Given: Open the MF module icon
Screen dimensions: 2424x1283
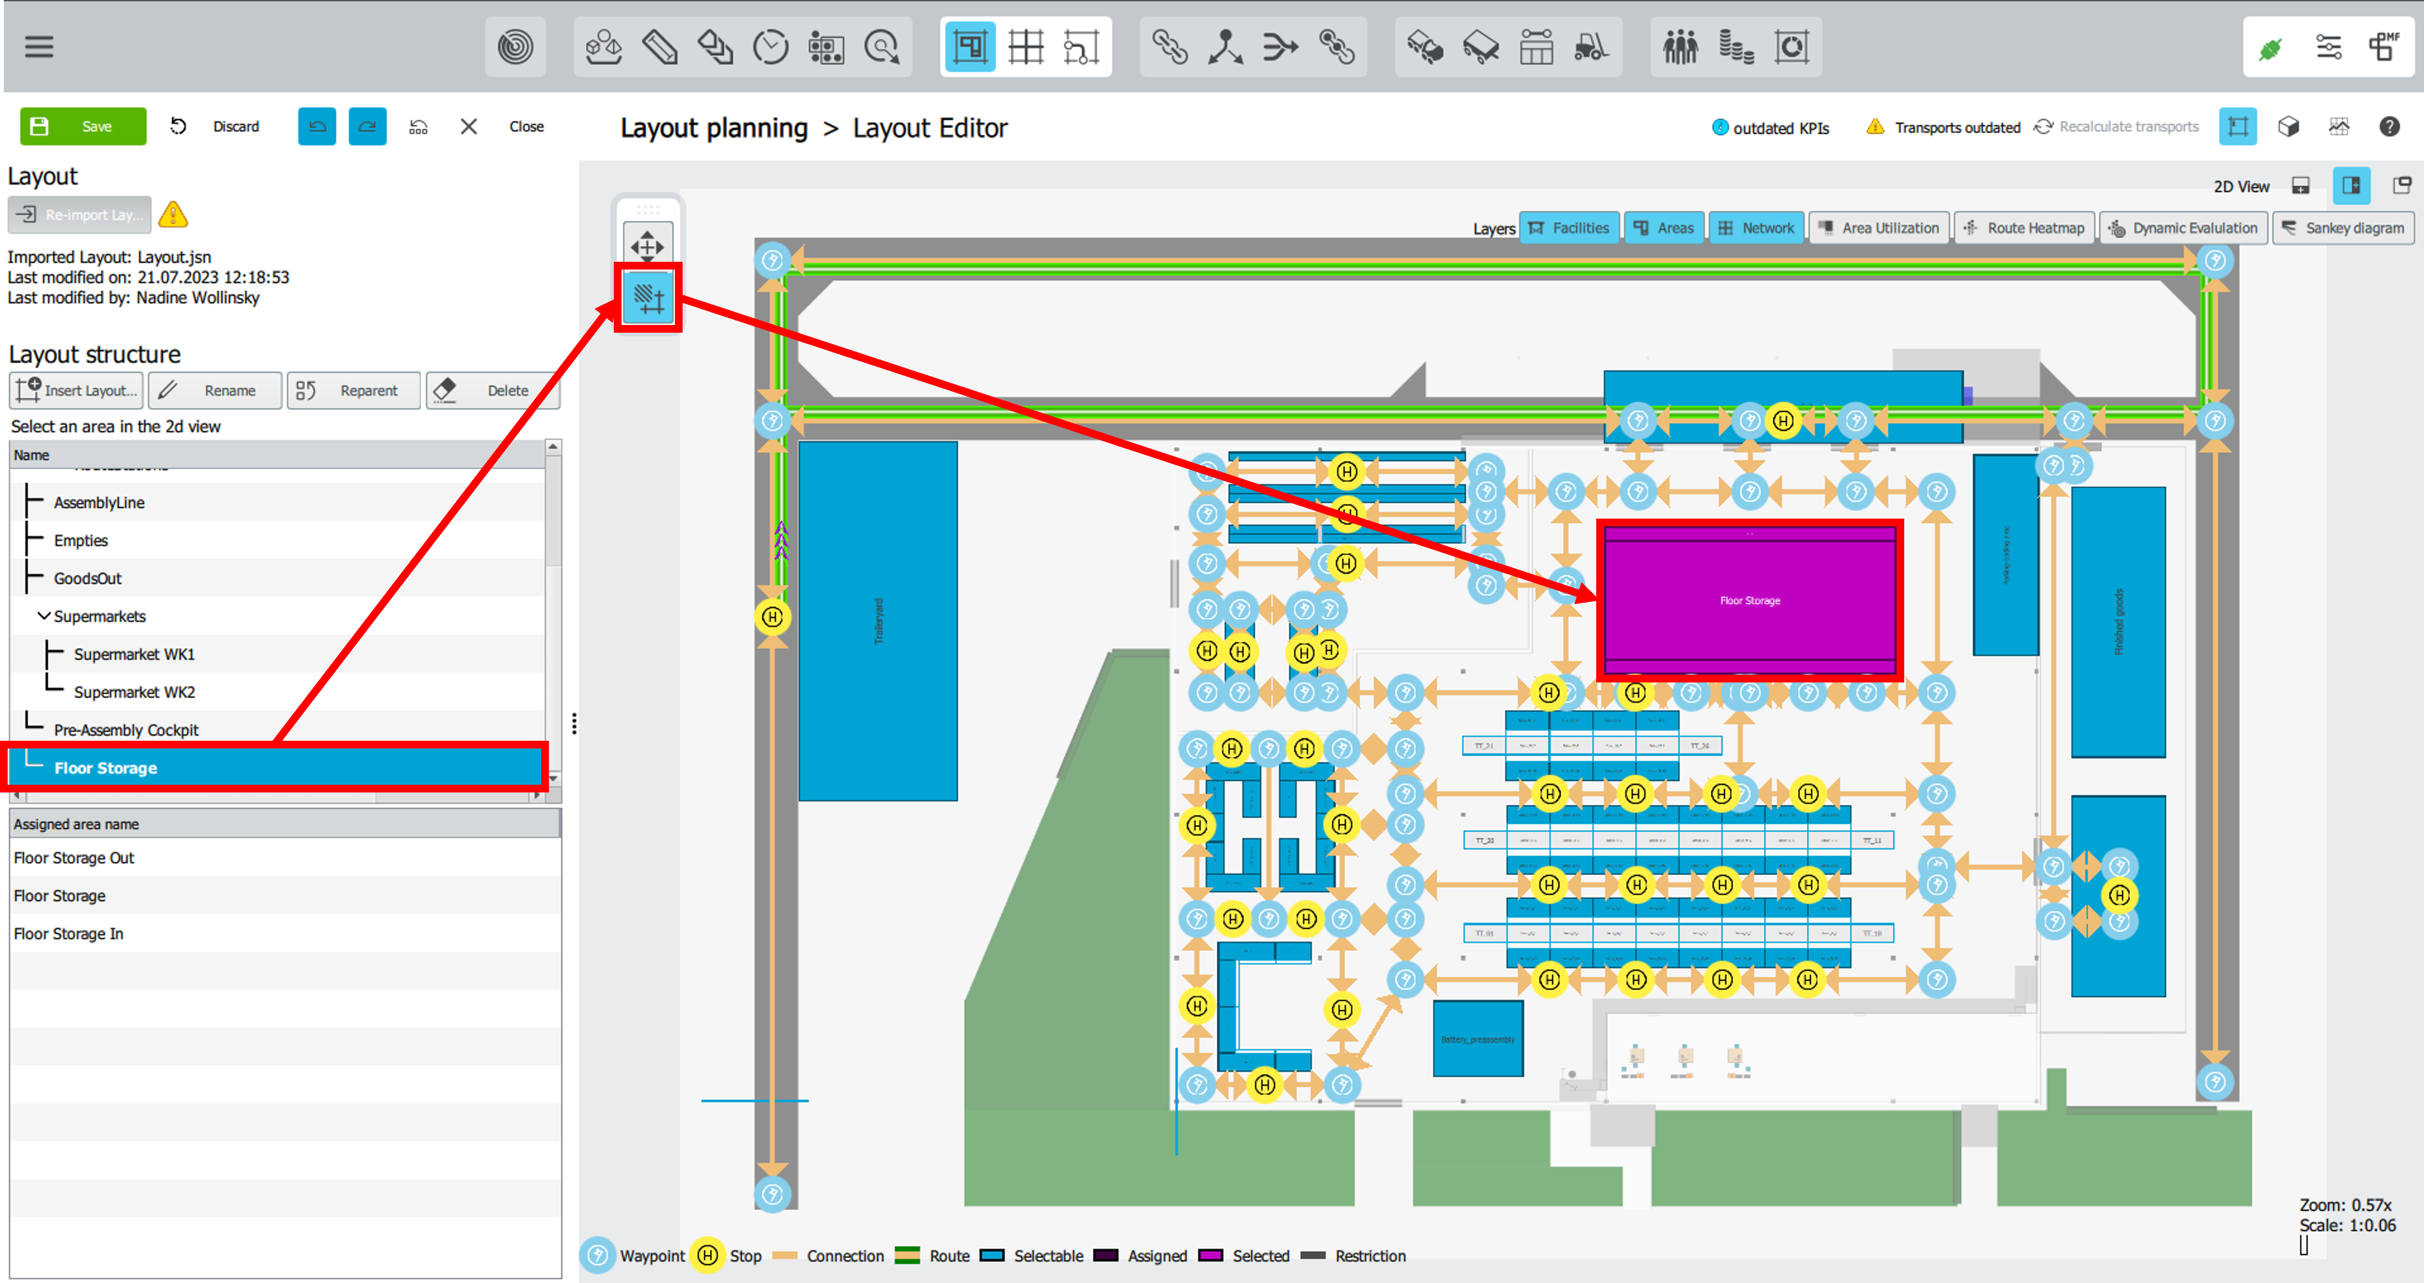Looking at the screenshot, I should (x=2383, y=46).
